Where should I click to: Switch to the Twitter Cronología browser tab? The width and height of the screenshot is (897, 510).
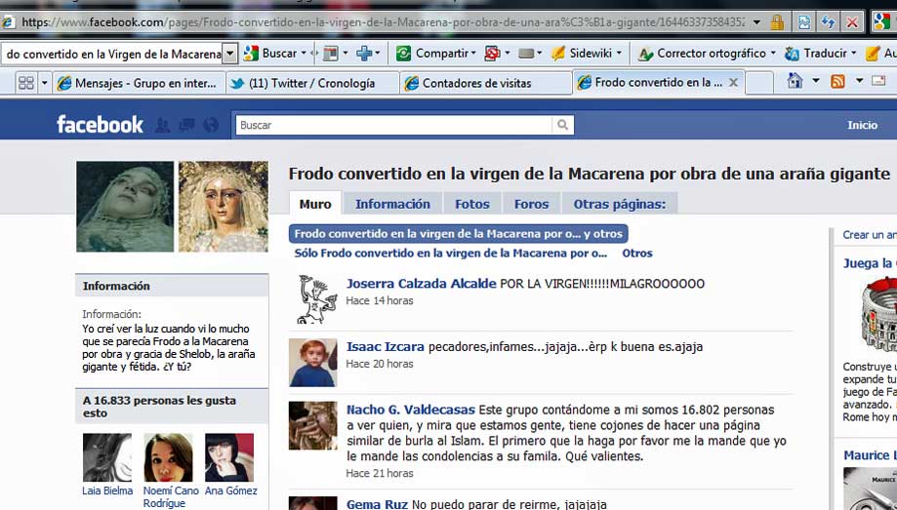point(310,83)
